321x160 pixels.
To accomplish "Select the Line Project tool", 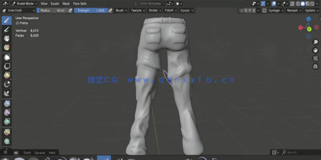I will (7, 93).
